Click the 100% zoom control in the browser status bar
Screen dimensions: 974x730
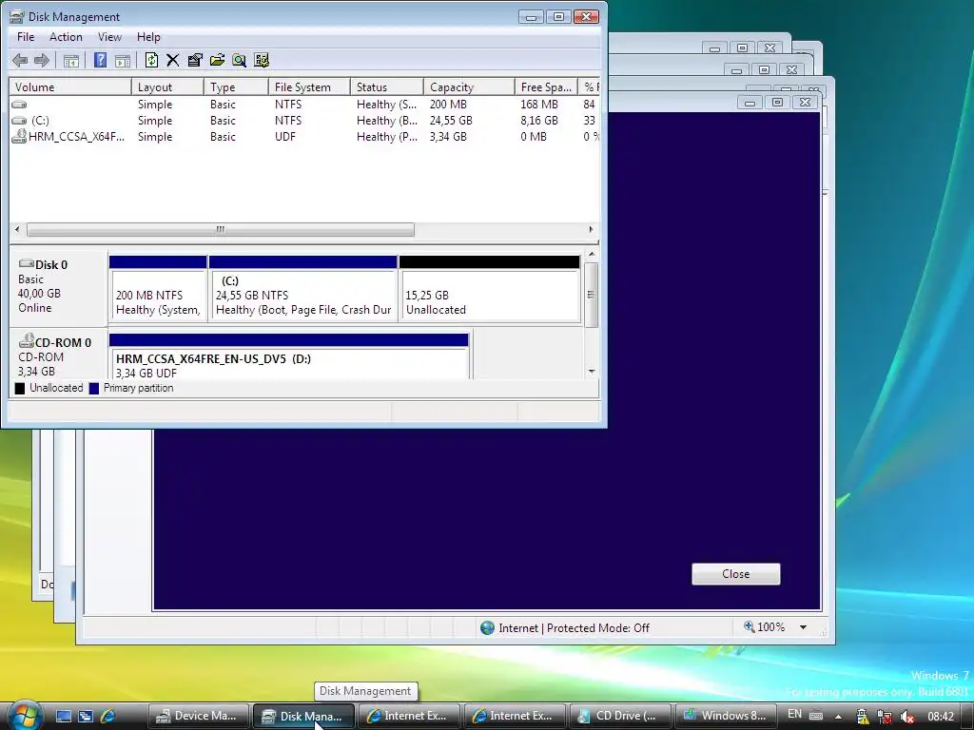[765, 627]
